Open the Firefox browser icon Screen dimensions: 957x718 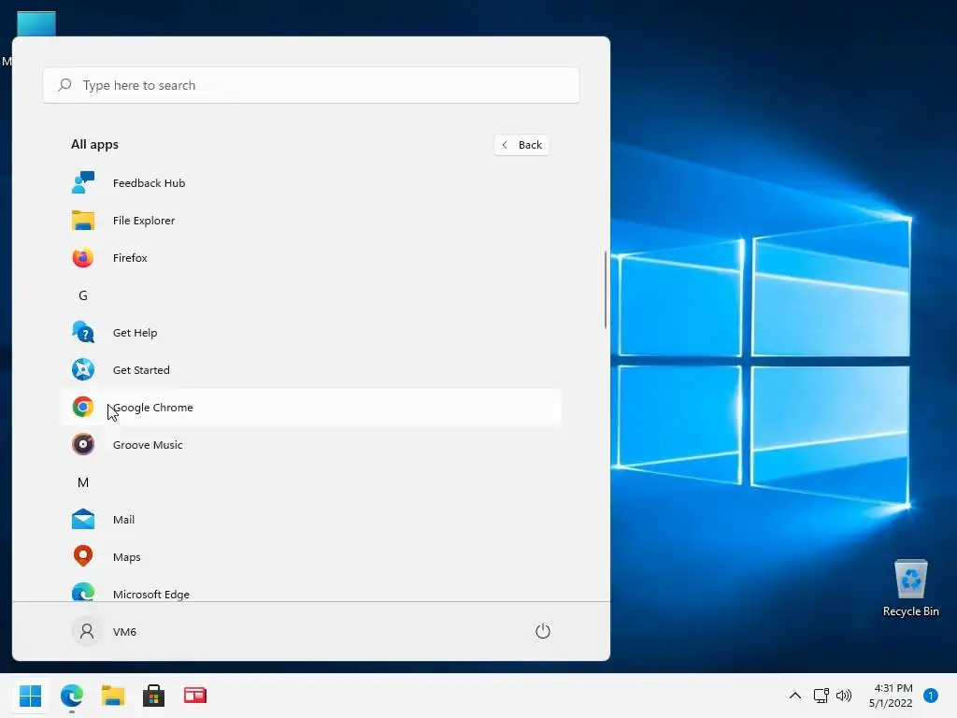(x=83, y=258)
